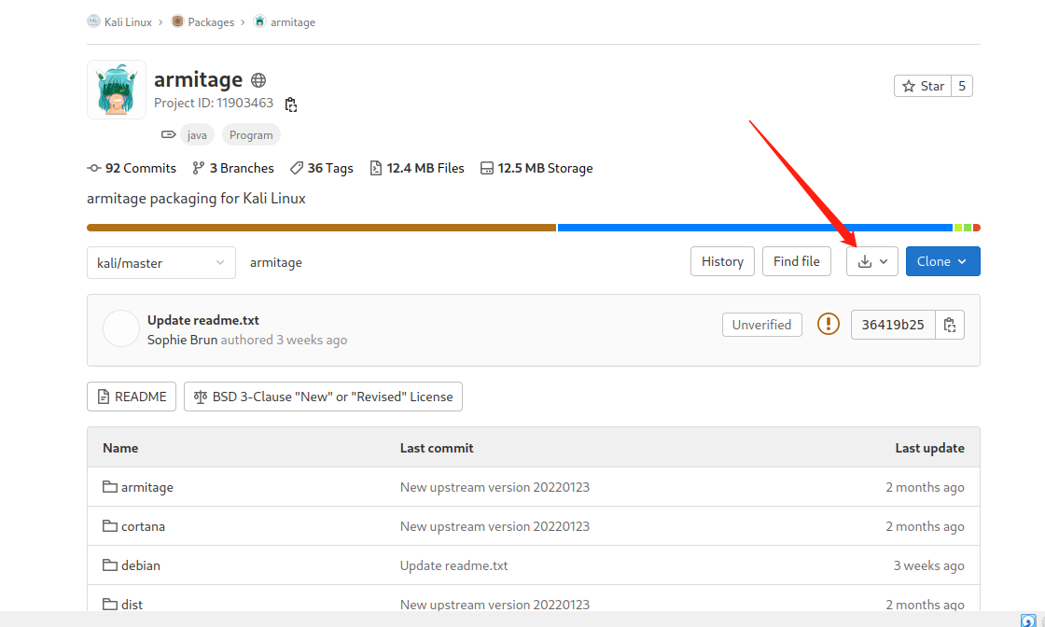This screenshot has height=627, width=1045.
Task: Click the armitage repository path link
Action: [x=276, y=262]
